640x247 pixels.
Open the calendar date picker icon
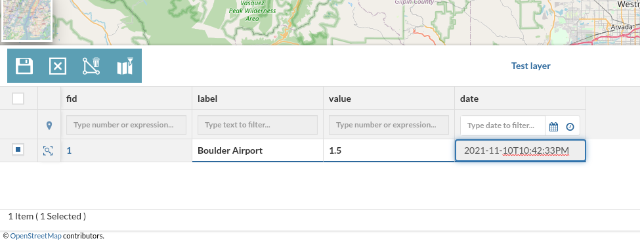click(x=553, y=127)
